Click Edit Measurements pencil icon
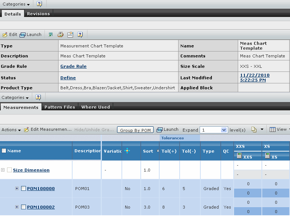 [x=26, y=130]
